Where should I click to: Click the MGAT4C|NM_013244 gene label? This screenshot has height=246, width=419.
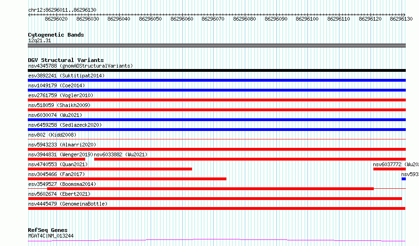click(51, 236)
